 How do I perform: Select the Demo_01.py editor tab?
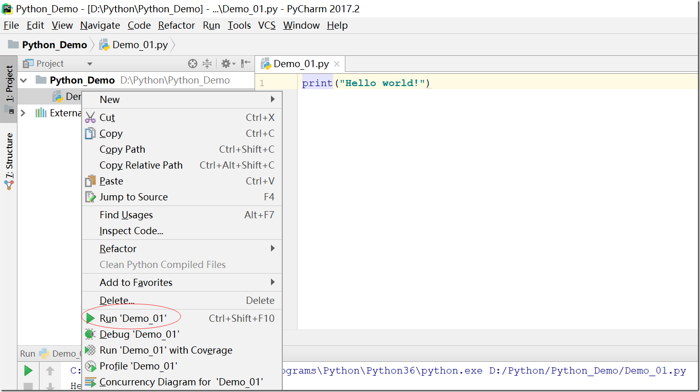point(301,64)
